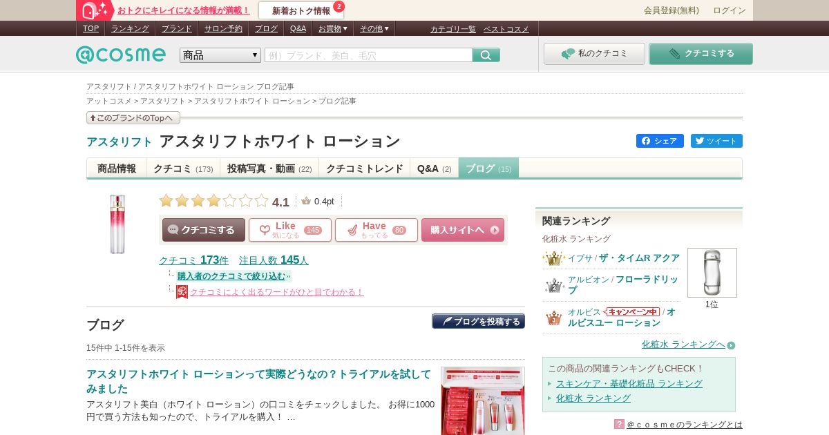The image size is (829, 435).
Task: Open the 商品 search category dropdown
Action: (x=220, y=55)
